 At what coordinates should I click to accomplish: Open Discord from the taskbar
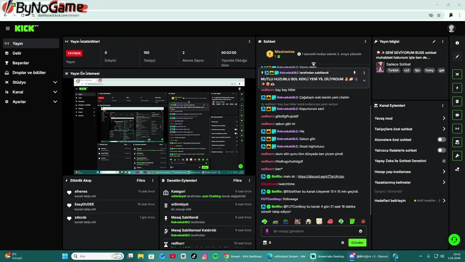coord(369,256)
